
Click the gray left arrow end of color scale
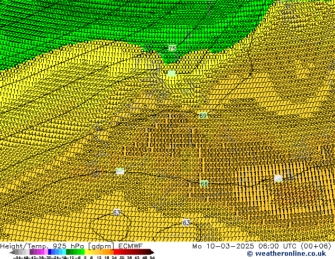click(x=12, y=253)
